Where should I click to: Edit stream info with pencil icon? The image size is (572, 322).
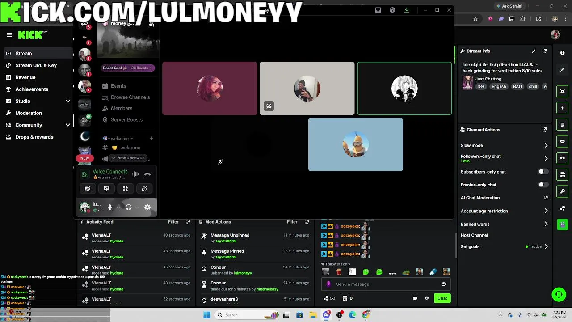point(534,51)
